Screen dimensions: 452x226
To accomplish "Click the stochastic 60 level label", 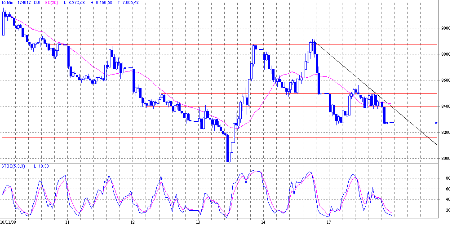I will (448, 189).
